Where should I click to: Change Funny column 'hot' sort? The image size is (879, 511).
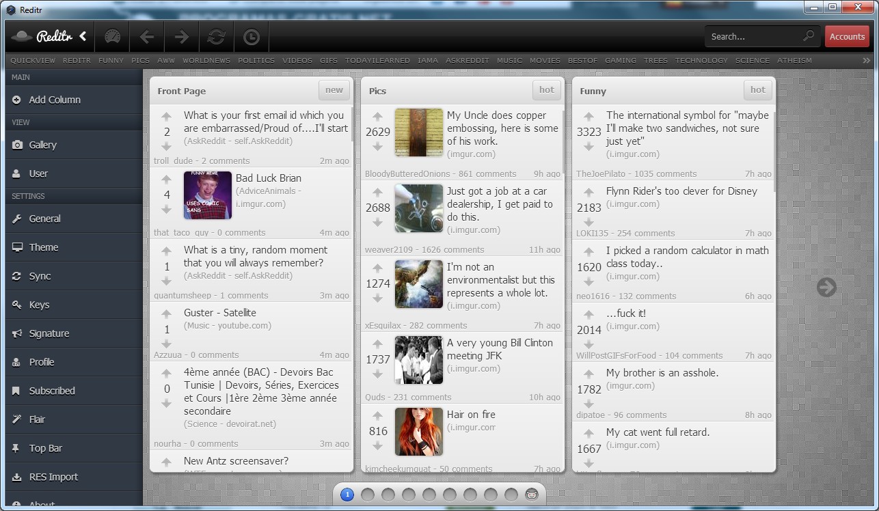pyautogui.click(x=758, y=89)
